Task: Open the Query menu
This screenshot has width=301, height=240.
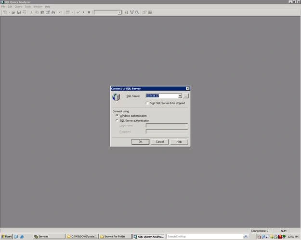Action: [x=18, y=7]
